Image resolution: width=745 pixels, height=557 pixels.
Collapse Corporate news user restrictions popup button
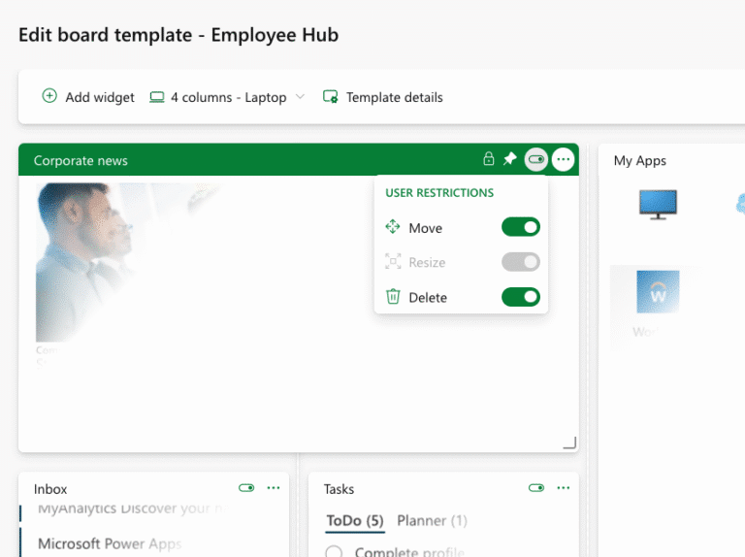pos(536,159)
